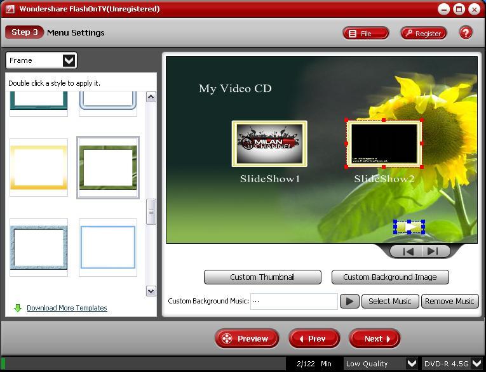Viewport: 486px width, 372px height.
Task: Select the SlideShow1 caption text
Action: coord(270,179)
